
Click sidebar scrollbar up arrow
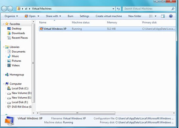pos(33,22)
